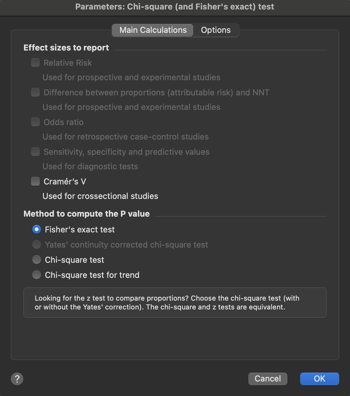Enable the Cramér's V checkbox

point(35,181)
